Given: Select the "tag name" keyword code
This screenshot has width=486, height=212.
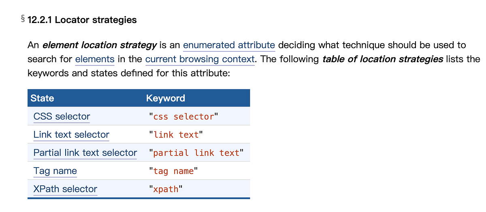Looking at the screenshot, I should coord(173,171).
